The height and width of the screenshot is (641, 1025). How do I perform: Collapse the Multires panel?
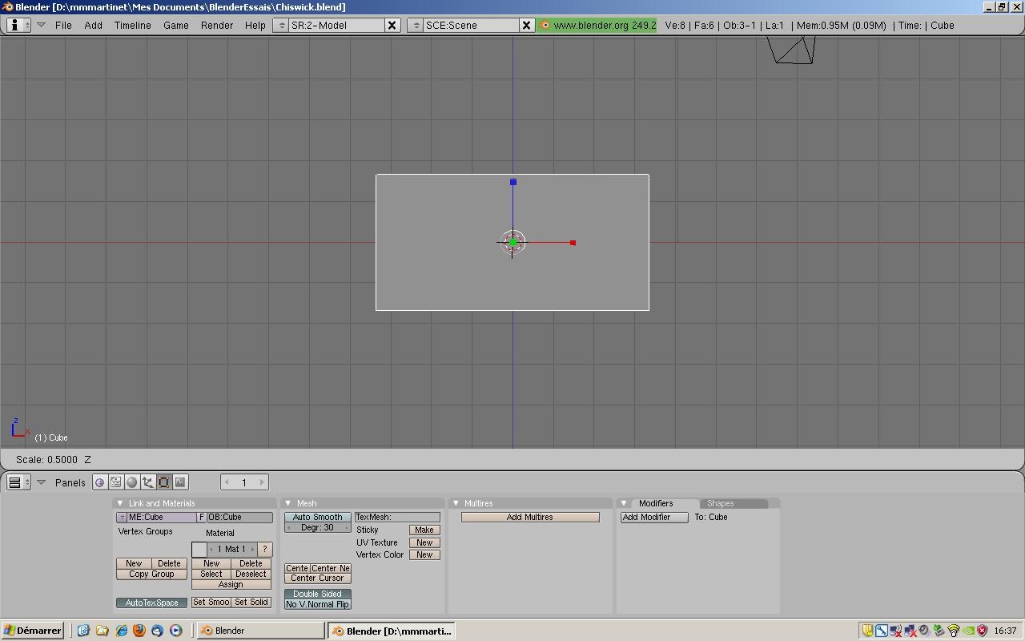pyautogui.click(x=456, y=503)
